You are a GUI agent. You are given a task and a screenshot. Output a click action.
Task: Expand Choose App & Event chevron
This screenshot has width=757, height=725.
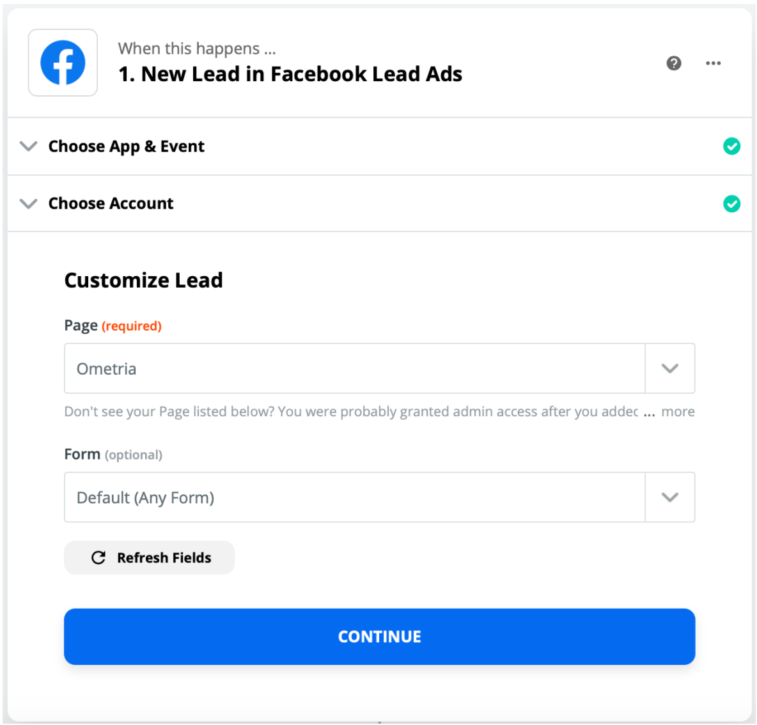point(29,146)
